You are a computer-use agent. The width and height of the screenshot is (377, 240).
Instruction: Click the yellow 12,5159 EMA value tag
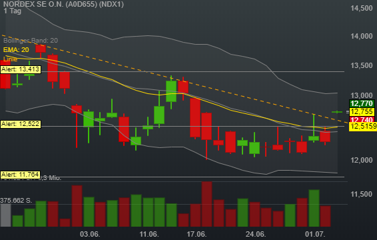(363, 127)
